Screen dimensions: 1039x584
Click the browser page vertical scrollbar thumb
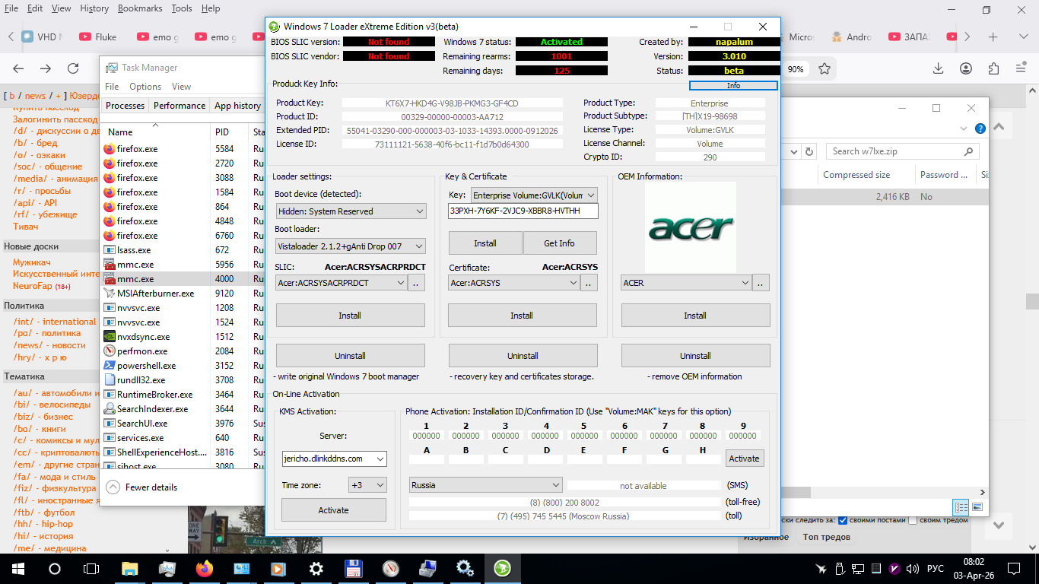[1032, 300]
